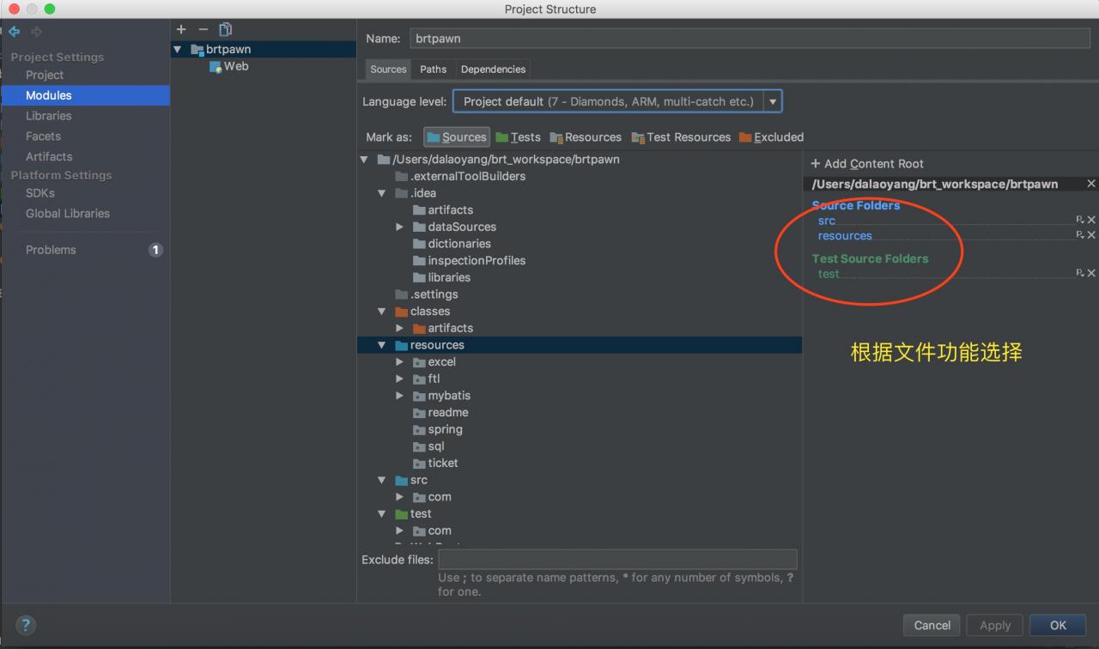This screenshot has height=649, width=1099.
Task: Expand the excel folder
Action: 399,362
